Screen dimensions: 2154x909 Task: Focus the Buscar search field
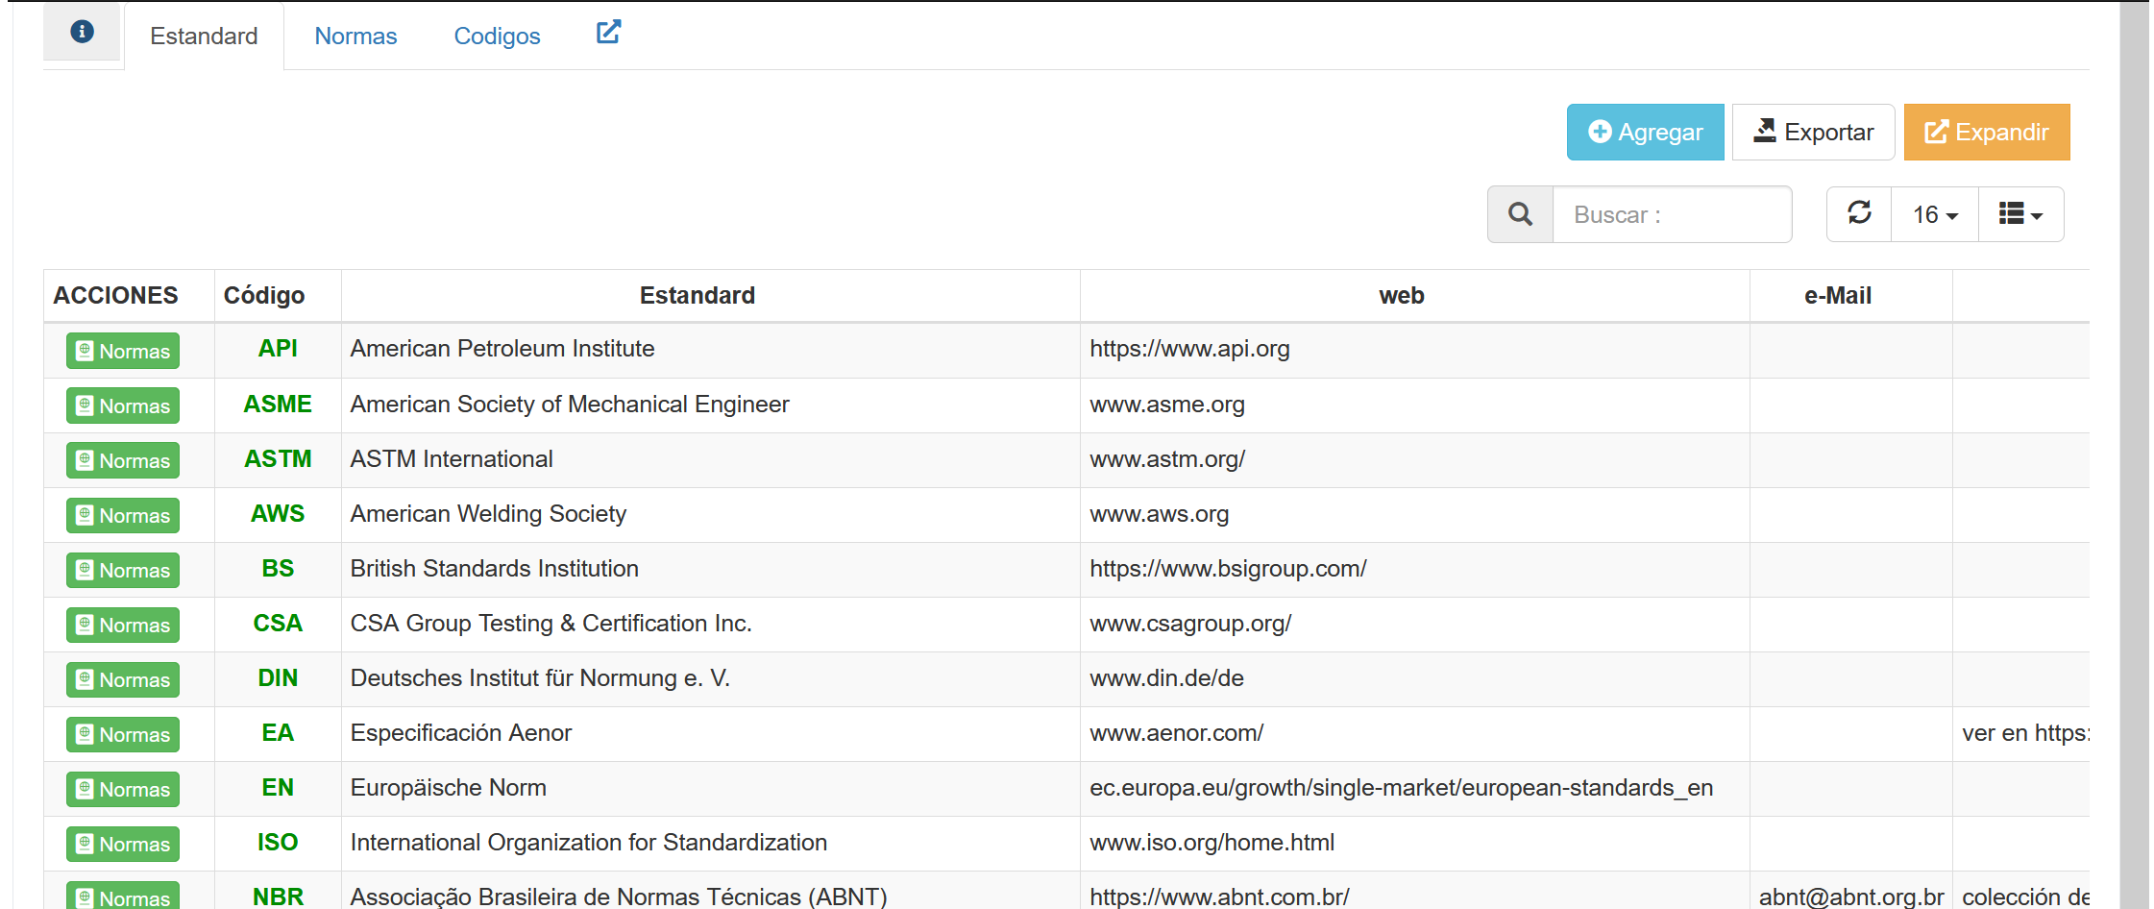1672,214
